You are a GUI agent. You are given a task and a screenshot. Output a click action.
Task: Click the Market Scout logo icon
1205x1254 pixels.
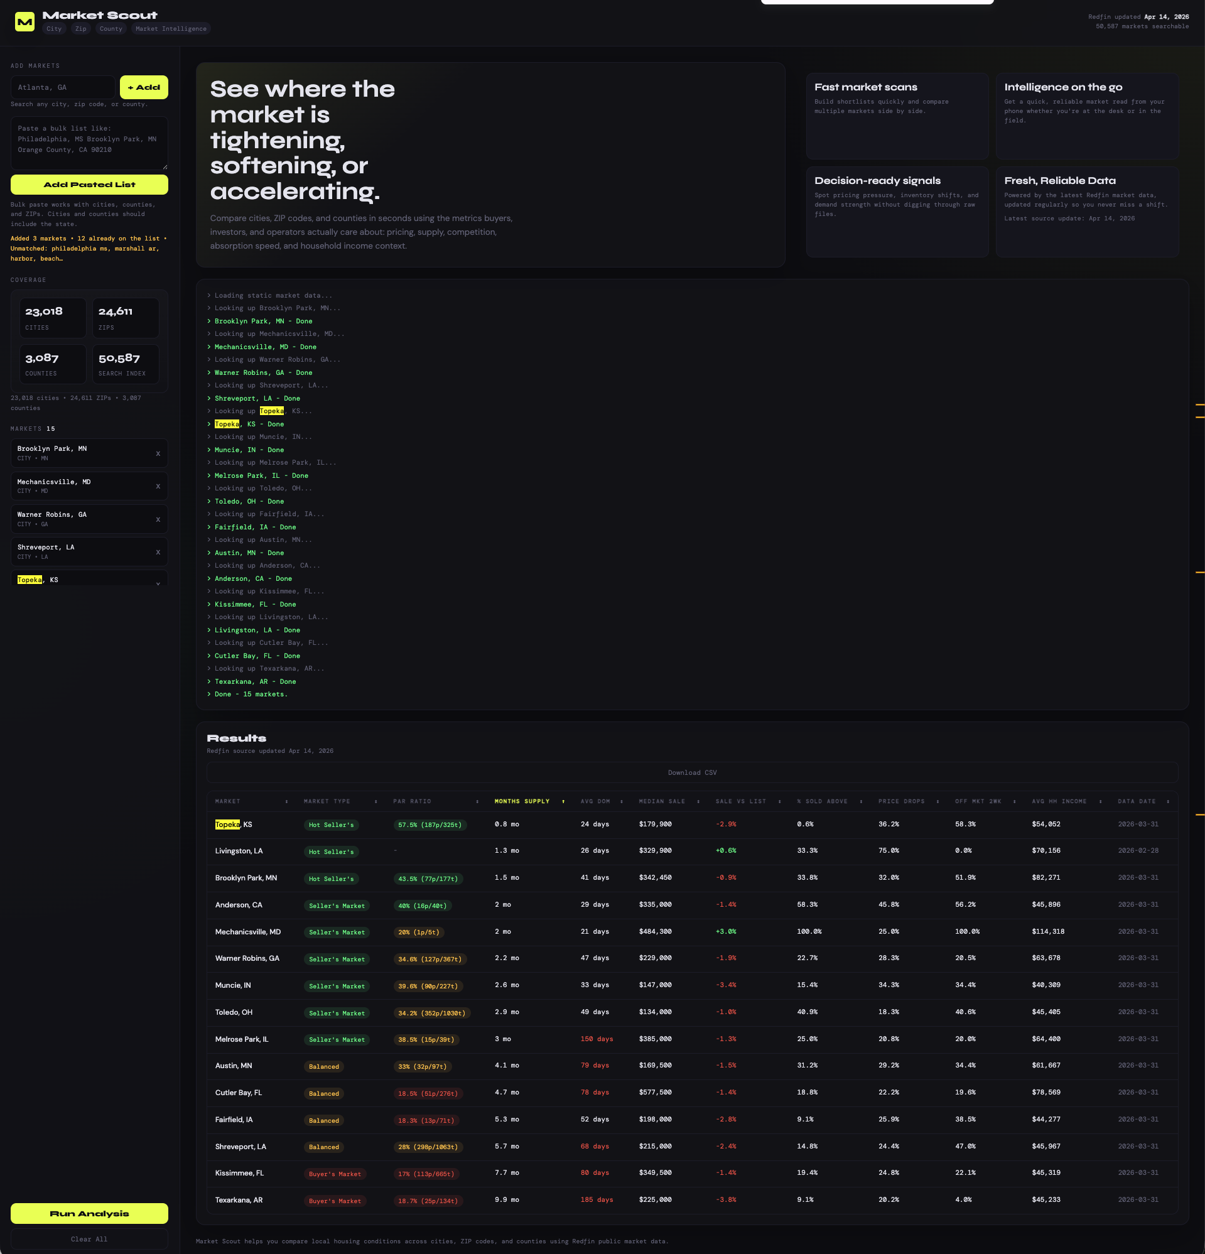point(25,22)
